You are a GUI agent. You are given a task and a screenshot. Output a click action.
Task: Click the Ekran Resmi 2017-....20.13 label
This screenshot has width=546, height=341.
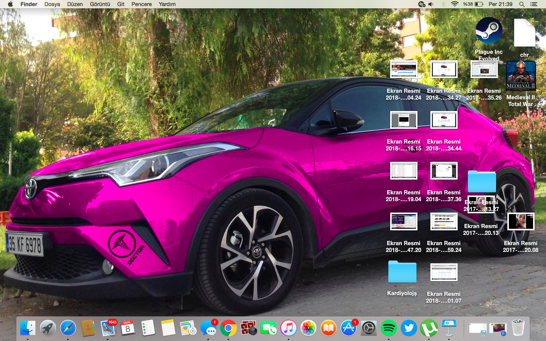tap(481, 230)
